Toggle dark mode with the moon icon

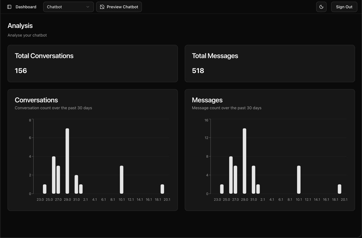pyautogui.click(x=321, y=7)
